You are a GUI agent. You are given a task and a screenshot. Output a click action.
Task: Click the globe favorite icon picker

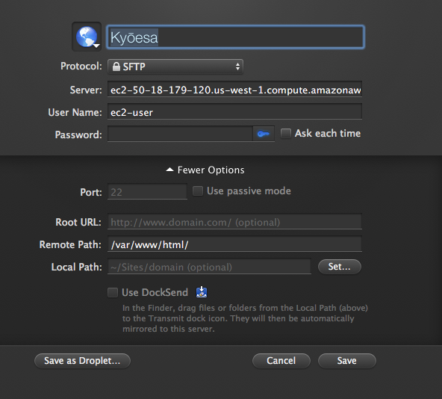[87, 37]
